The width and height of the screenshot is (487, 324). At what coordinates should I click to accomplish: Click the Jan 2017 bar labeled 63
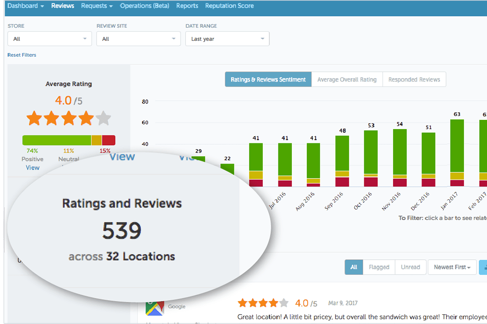(x=457, y=146)
